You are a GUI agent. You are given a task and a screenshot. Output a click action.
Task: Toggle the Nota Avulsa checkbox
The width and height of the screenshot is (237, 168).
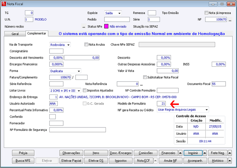coord(86,44)
